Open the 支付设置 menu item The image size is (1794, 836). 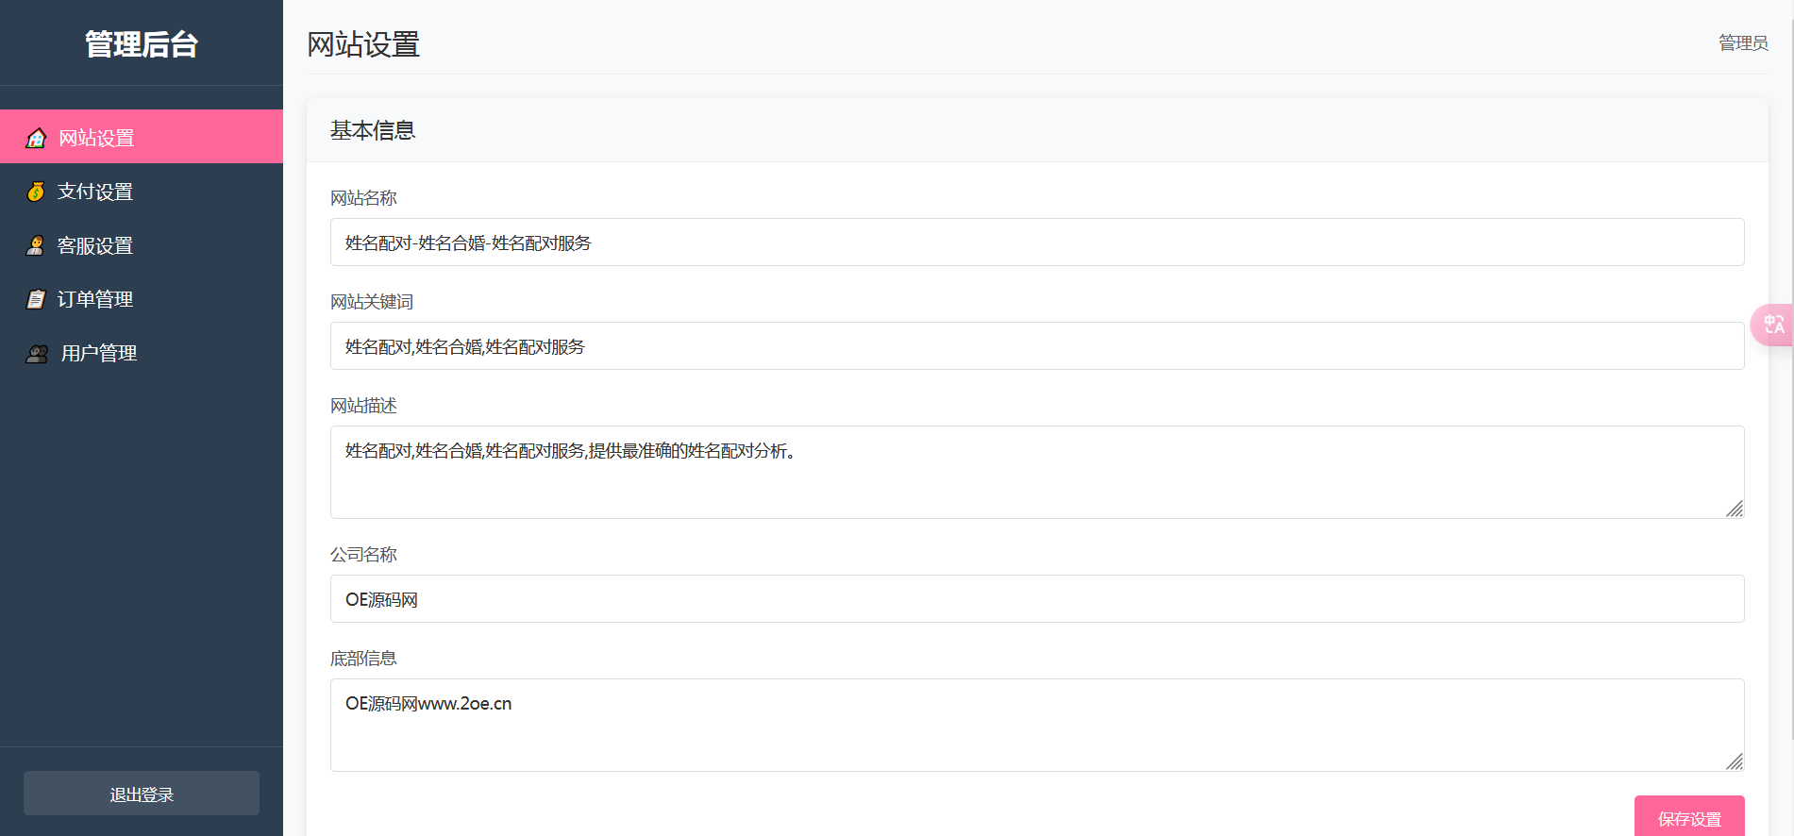point(95,192)
